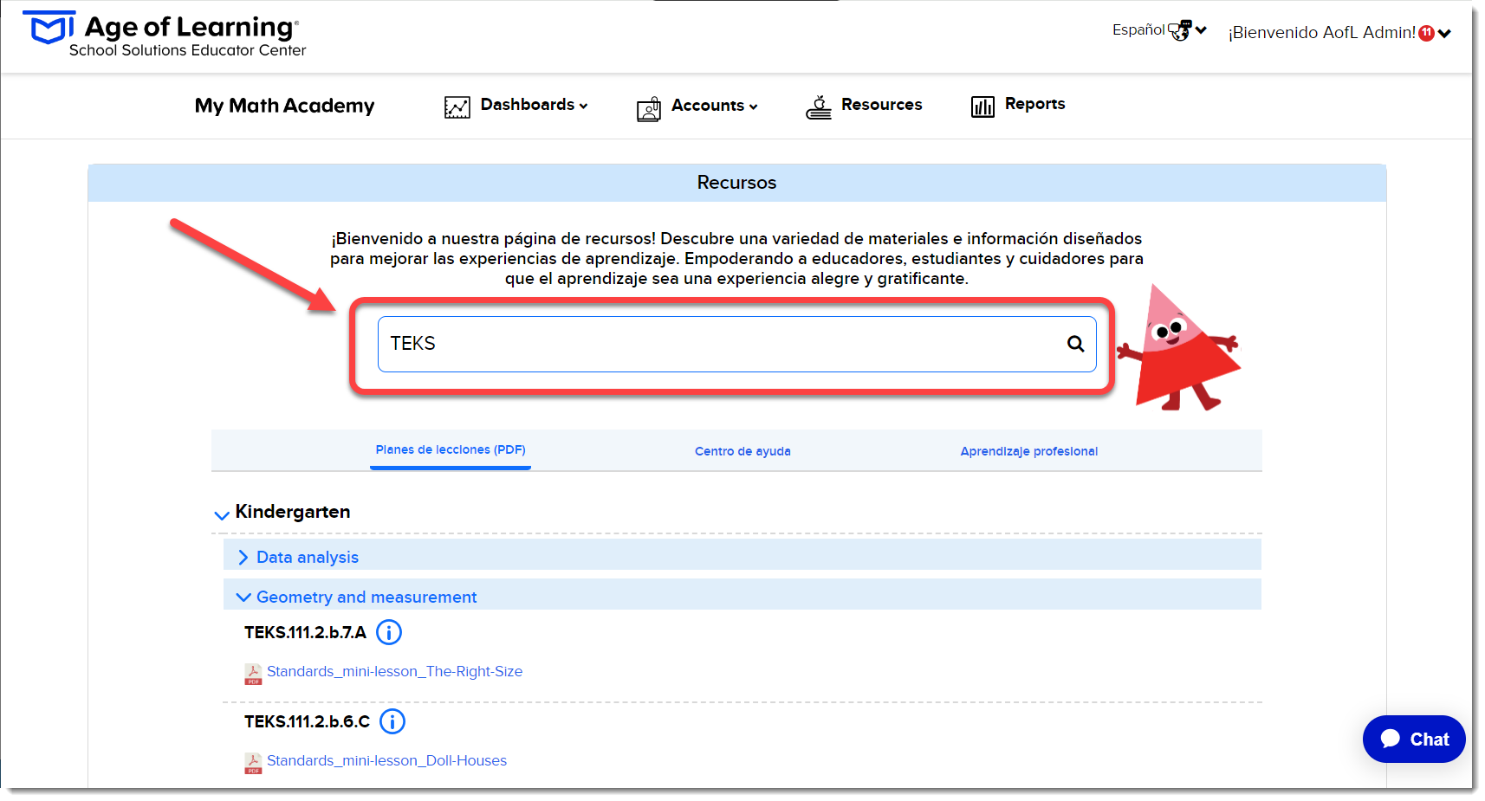Go to Resources in the navigation

881,105
